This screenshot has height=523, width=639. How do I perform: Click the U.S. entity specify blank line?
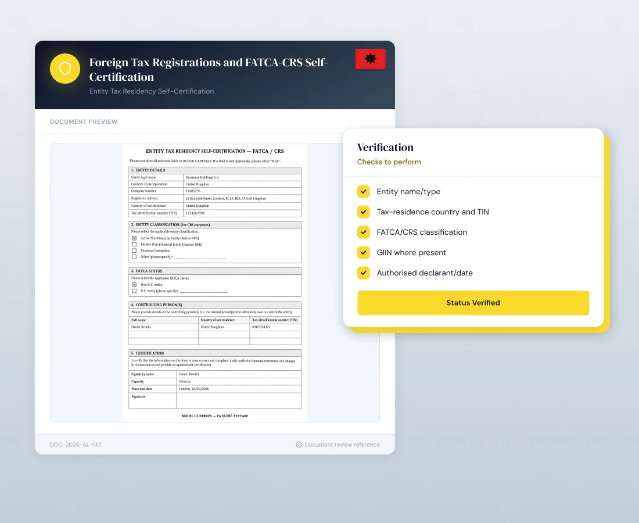pos(204,292)
